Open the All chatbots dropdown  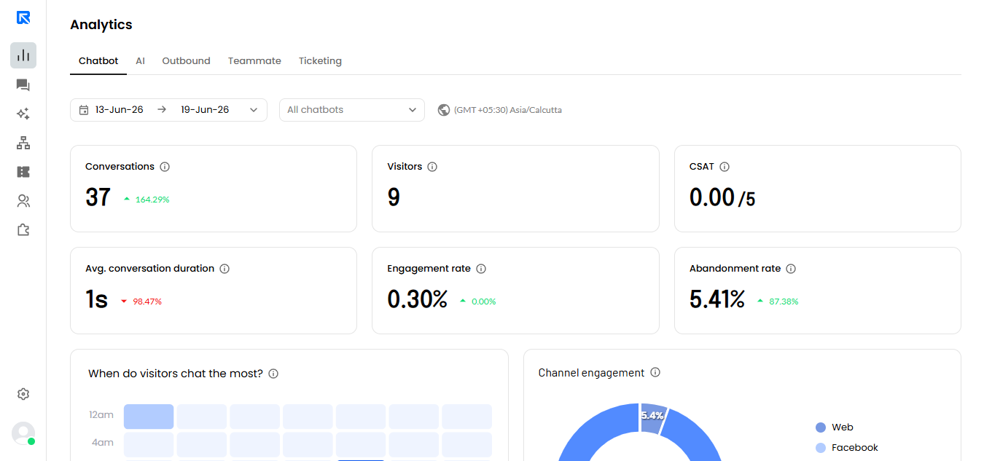coord(352,110)
